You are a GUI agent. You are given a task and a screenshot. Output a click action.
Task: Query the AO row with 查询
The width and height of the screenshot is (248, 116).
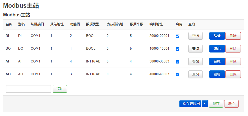click(196, 74)
